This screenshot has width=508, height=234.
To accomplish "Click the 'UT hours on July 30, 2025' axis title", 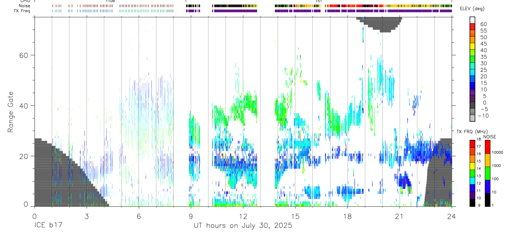I will point(243,226).
